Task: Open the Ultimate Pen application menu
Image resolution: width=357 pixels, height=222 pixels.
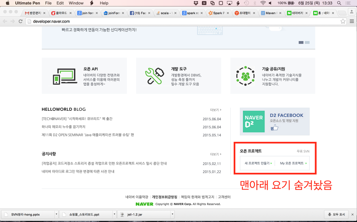Action: pyautogui.click(x=27, y=3)
